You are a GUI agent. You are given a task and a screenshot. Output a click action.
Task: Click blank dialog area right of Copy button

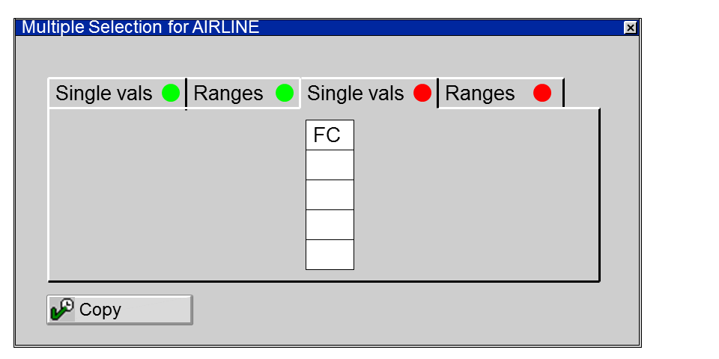click(412, 310)
